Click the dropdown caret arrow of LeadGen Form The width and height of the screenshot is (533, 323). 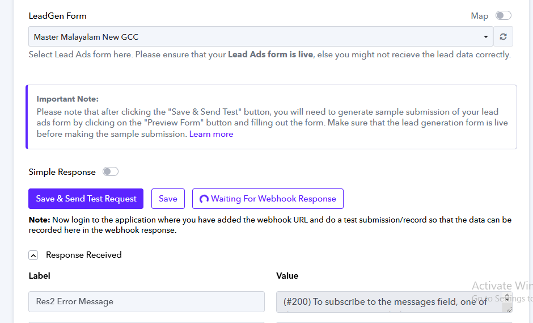(x=486, y=37)
